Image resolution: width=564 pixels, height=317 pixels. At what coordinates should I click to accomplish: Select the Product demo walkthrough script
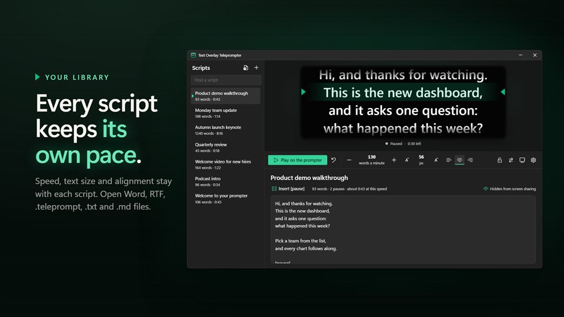pos(226,96)
